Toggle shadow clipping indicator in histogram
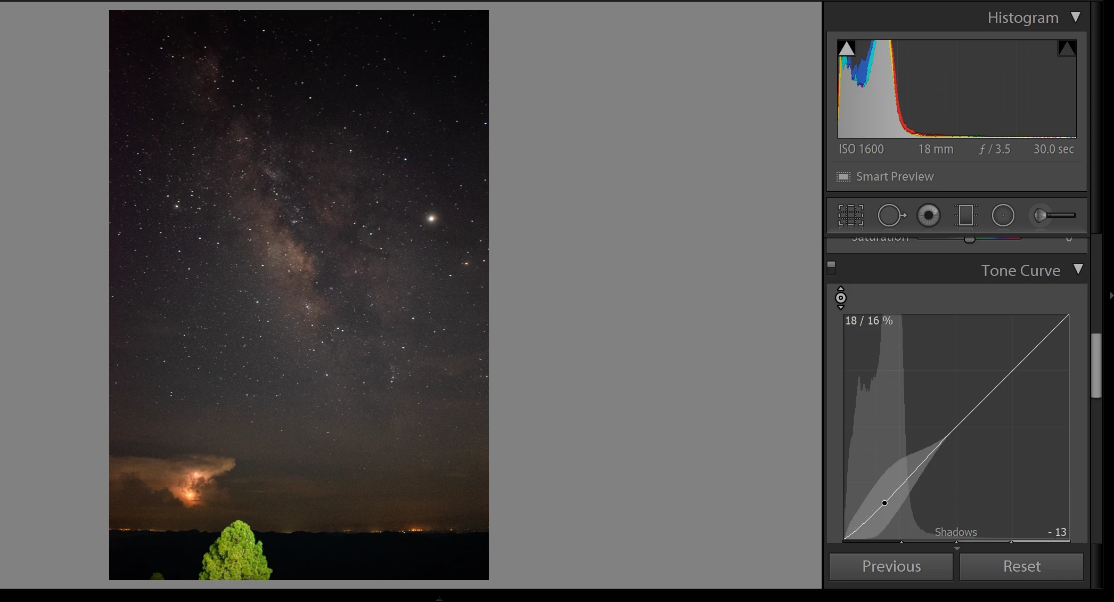This screenshot has width=1114, height=602. tap(846, 49)
